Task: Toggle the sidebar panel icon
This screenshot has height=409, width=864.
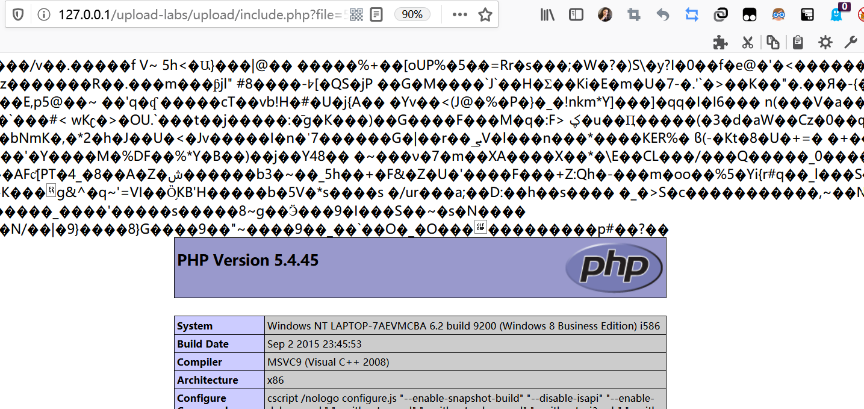Action: click(576, 14)
